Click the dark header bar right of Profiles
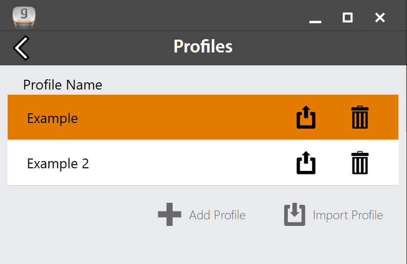The height and width of the screenshot is (264, 407). [319, 48]
